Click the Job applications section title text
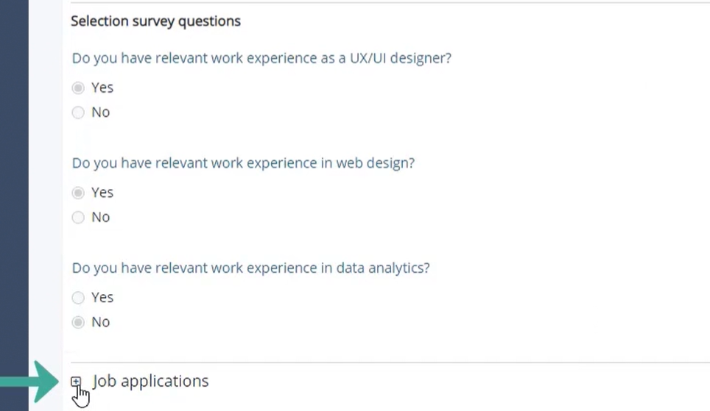Screen dimensions: 710x411 [151, 381]
